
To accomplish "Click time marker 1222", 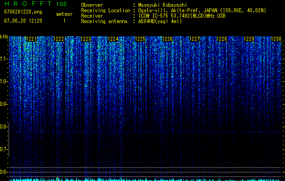I will pos(59,39).
